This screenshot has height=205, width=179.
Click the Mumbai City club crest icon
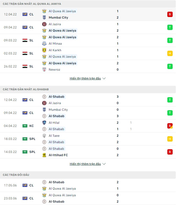pos(44,18)
